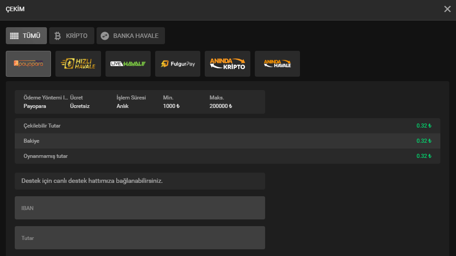Select FulgurPay as the withdrawal method

[177, 64]
